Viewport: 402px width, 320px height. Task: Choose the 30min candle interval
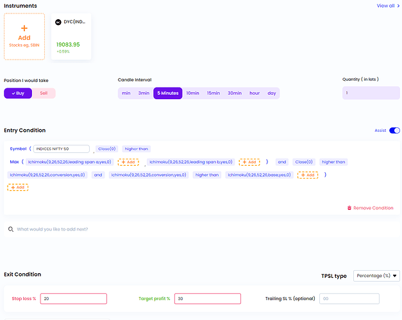(x=235, y=93)
